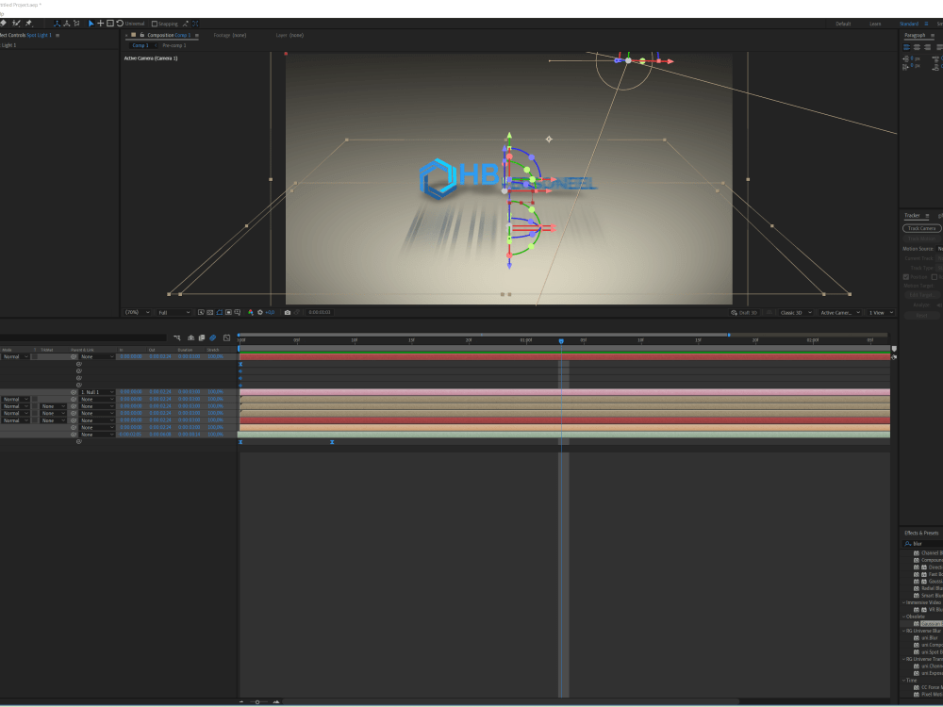Collapse the Obsolete effects category

(x=904, y=617)
